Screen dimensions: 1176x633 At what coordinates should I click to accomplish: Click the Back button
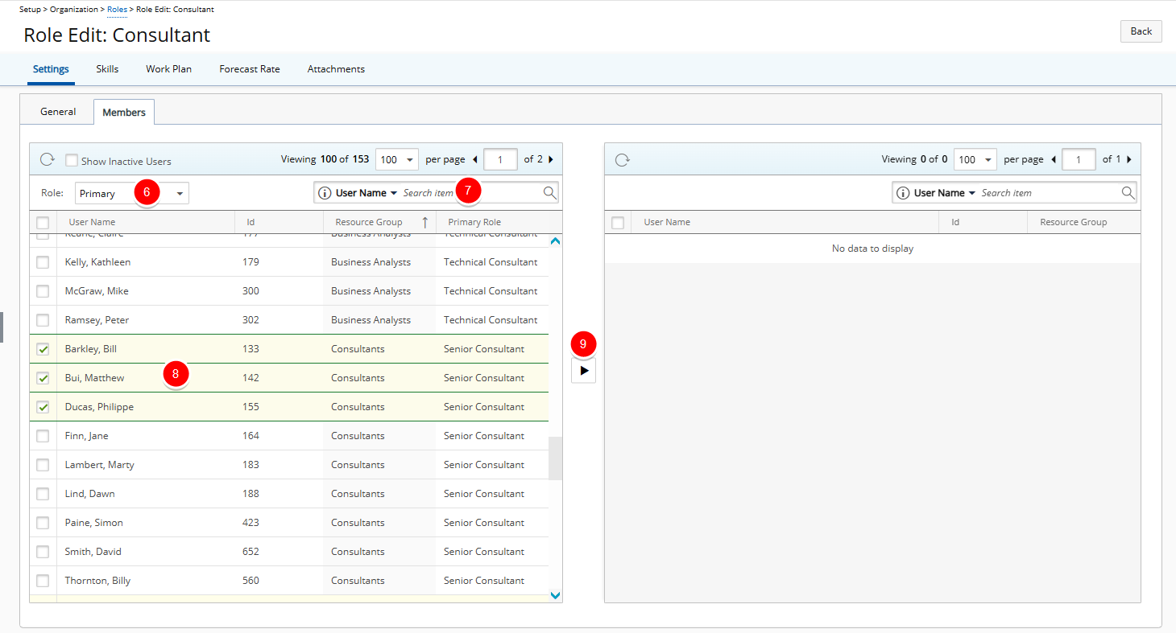coord(1141,31)
